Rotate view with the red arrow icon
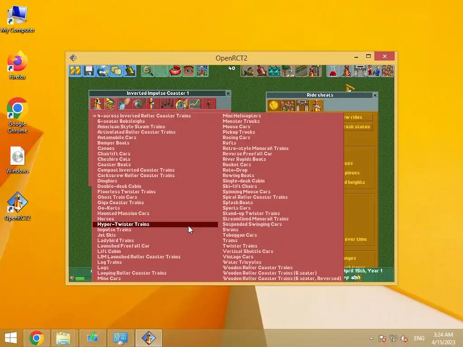463x347 pixels. point(175,71)
